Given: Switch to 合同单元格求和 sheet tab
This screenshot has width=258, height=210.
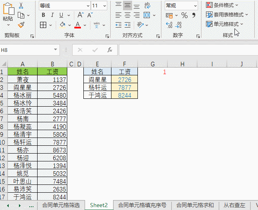Looking at the screenshot, I should (x=195, y=205).
